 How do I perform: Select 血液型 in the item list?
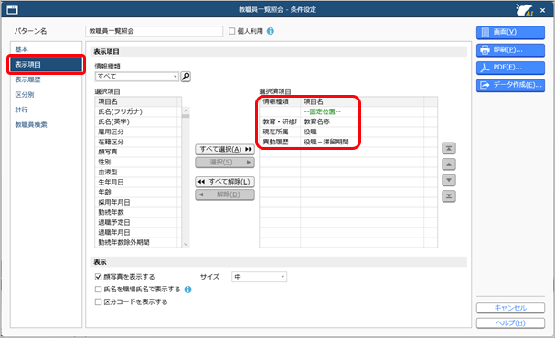(138, 172)
